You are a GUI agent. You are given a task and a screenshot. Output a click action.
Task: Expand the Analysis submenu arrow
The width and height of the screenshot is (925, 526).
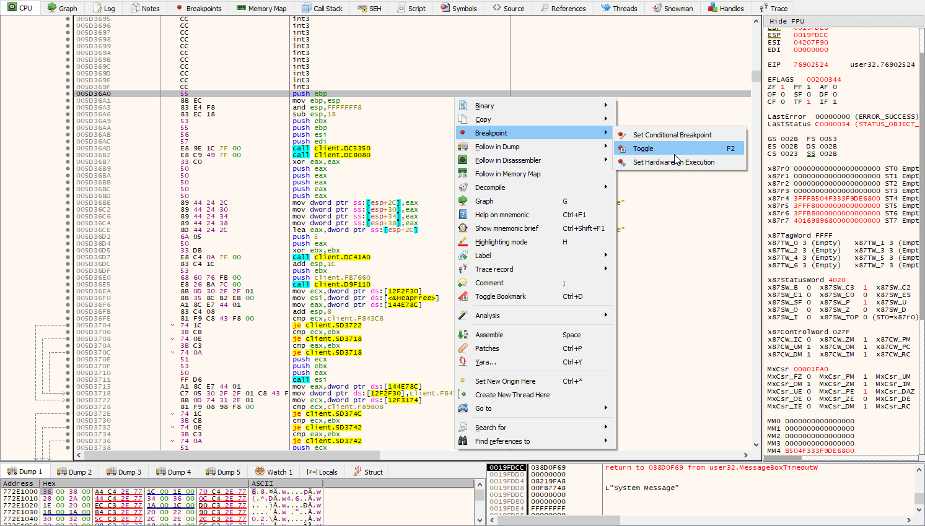pyautogui.click(x=606, y=316)
